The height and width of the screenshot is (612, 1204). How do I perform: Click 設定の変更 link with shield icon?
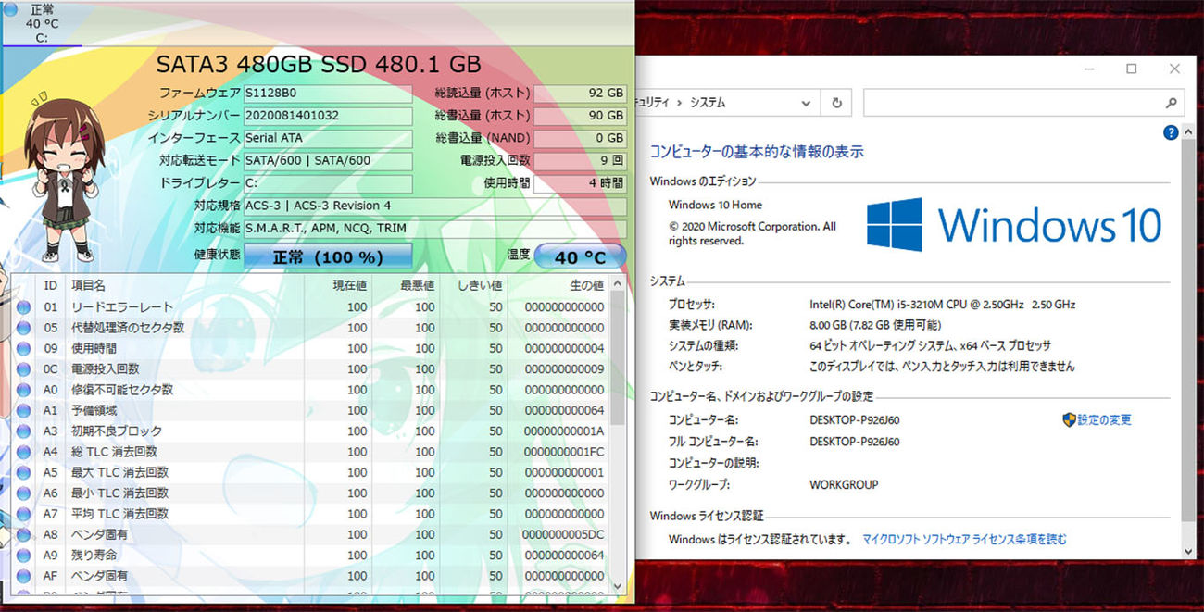[1097, 419]
